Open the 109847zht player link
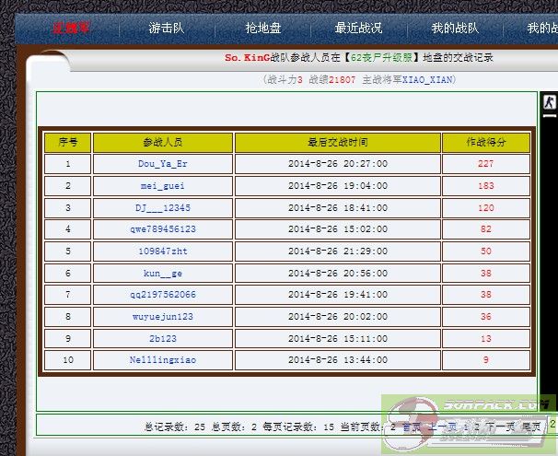This screenshot has height=456, width=558. click(162, 251)
